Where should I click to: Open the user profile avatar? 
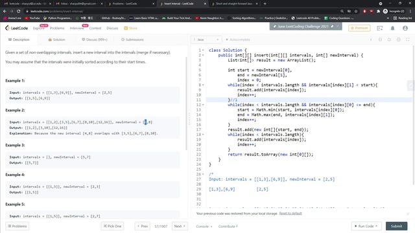pos(405,28)
